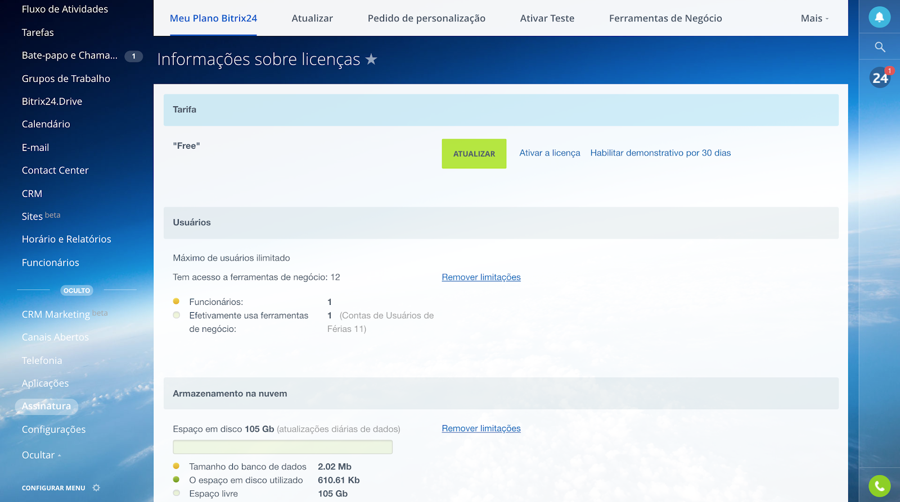Viewport: 900px width, 502px height.
Task: Click the gear icon beside Configurar Menu
Action: click(x=96, y=488)
